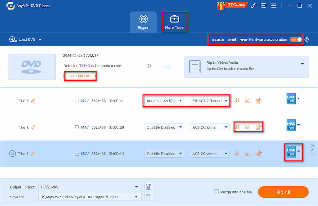Expand the Save to path dropdown arrow

(136, 197)
